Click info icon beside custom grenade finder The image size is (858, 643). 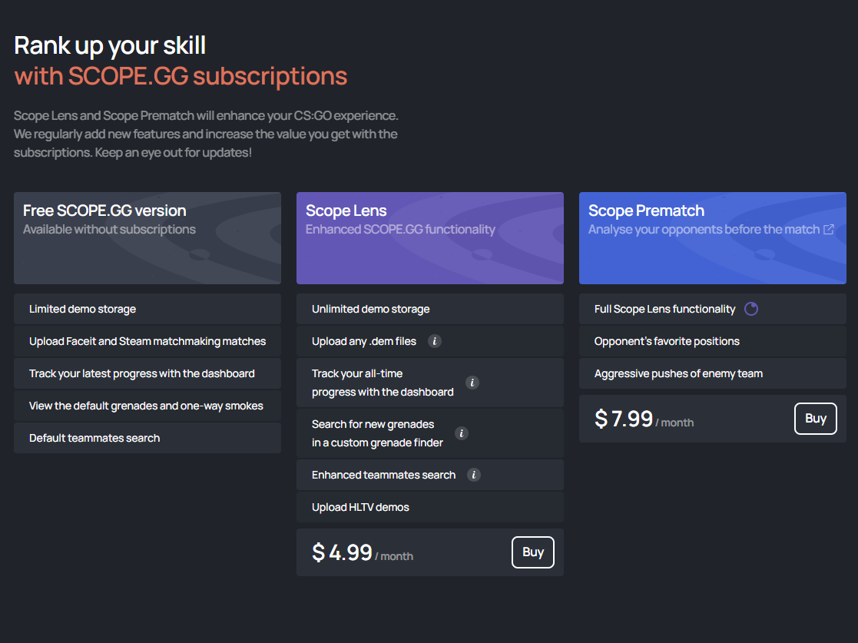[462, 433]
